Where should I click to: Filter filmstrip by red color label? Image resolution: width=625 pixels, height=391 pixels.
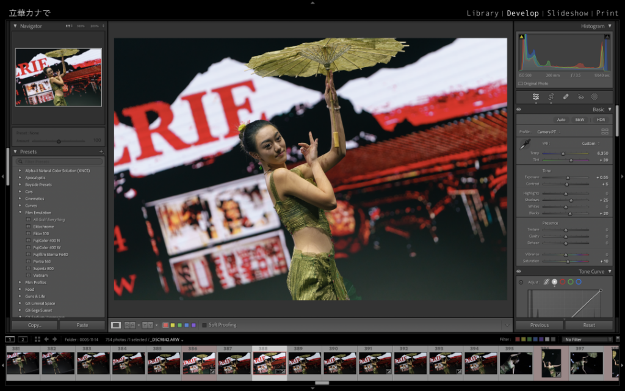pyautogui.click(x=518, y=340)
